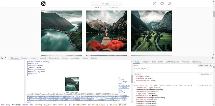
Task: Select body in the breadcrumb bar
Action: coord(8,105)
